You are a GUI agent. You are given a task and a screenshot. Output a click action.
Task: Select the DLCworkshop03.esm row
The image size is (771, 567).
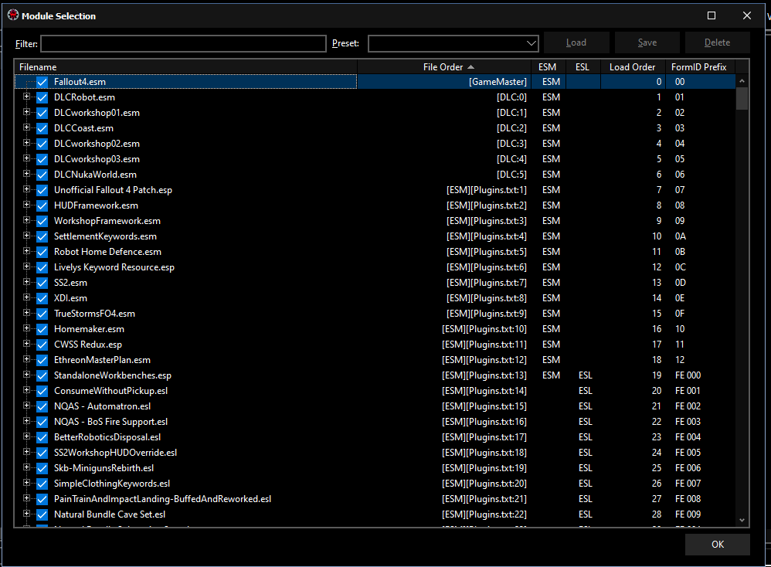click(x=375, y=159)
